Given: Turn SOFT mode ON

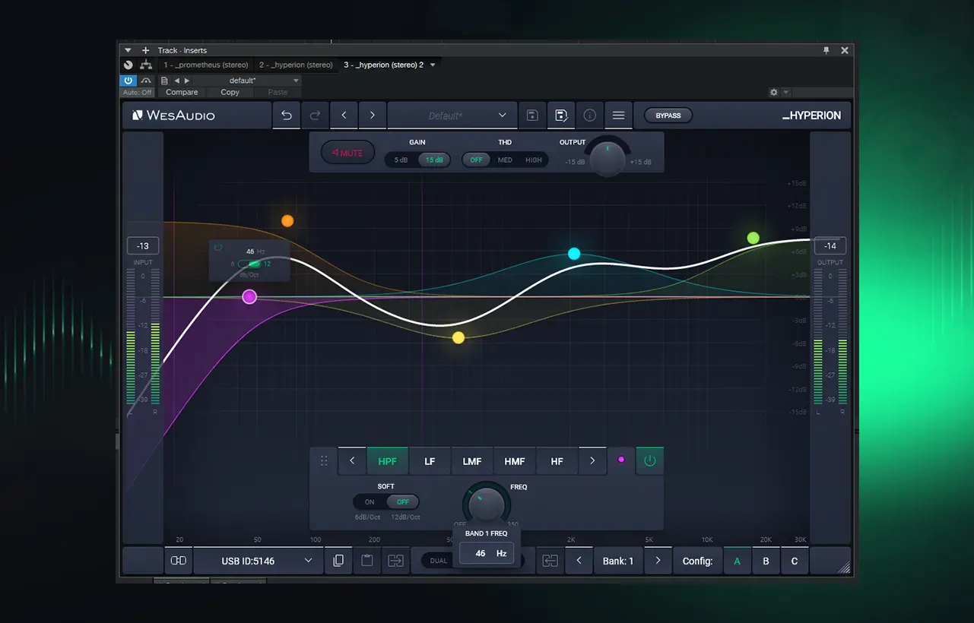Looking at the screenshot, I should pos(370,502).
